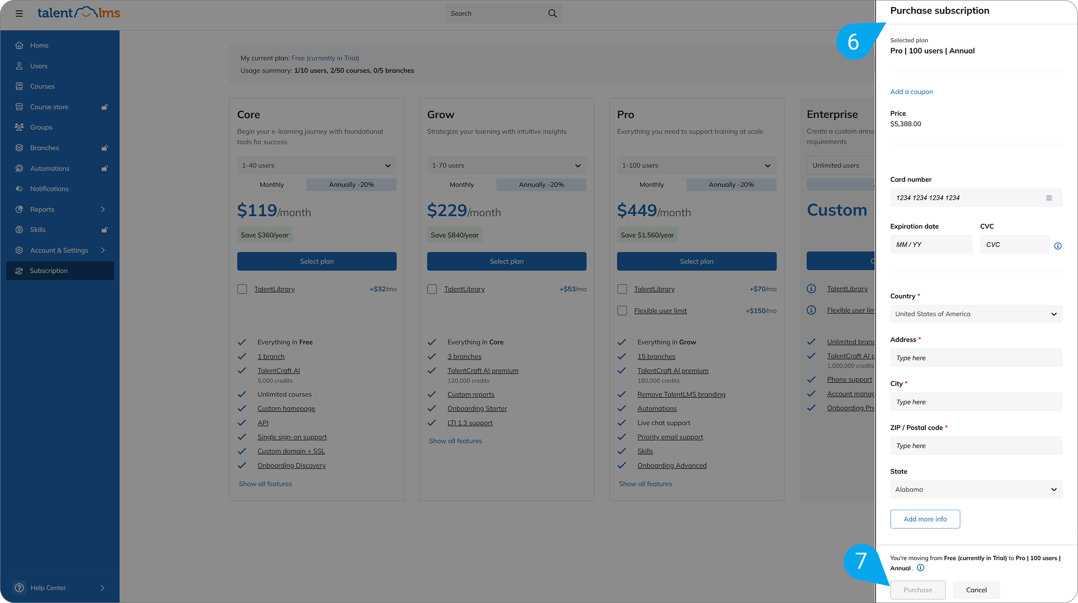Click the lock icon beside Branches

click(105, 148)
